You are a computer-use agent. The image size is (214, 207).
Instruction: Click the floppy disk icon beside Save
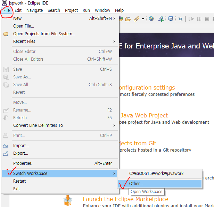pos(6,69)
